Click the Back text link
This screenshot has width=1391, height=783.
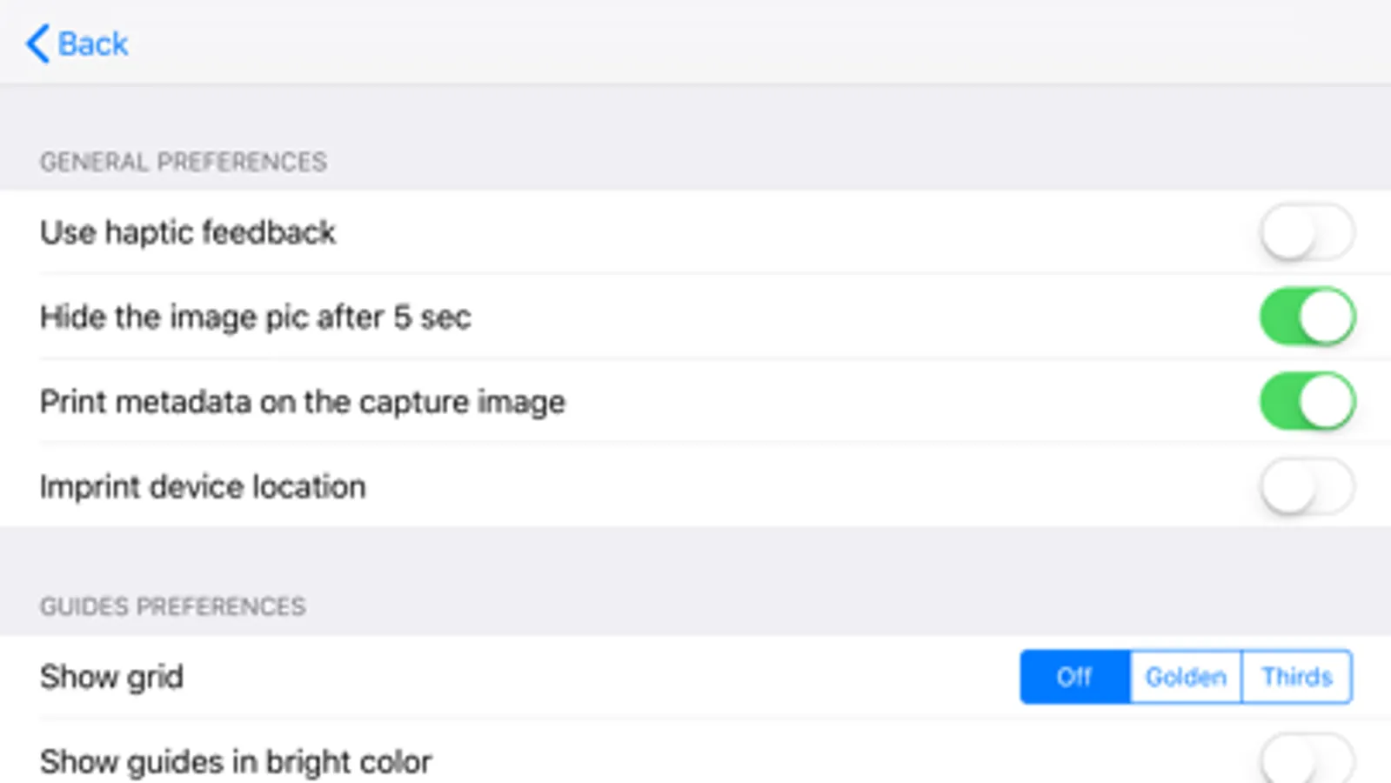pos(93,43)
